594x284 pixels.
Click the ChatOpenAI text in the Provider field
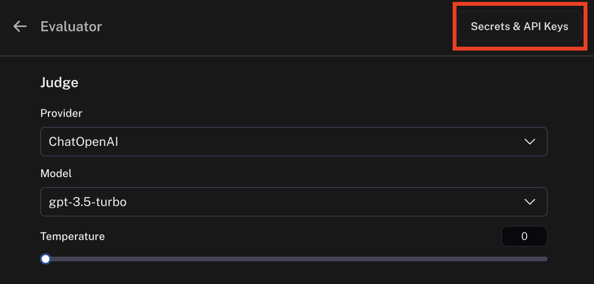click(83, 142)
